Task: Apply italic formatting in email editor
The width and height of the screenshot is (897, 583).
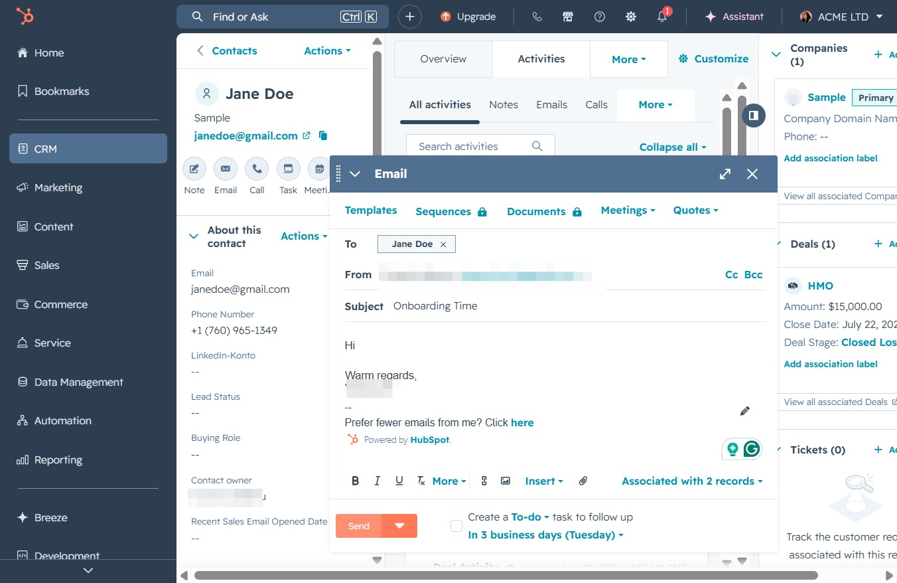Action: (x=378, y=481)
